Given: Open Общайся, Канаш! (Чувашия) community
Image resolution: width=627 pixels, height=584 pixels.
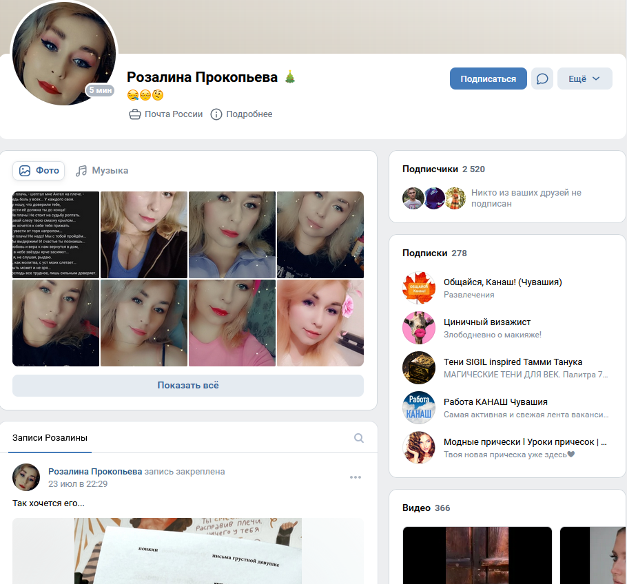Looking at the screenshot, I should click(x=503, y=282).
